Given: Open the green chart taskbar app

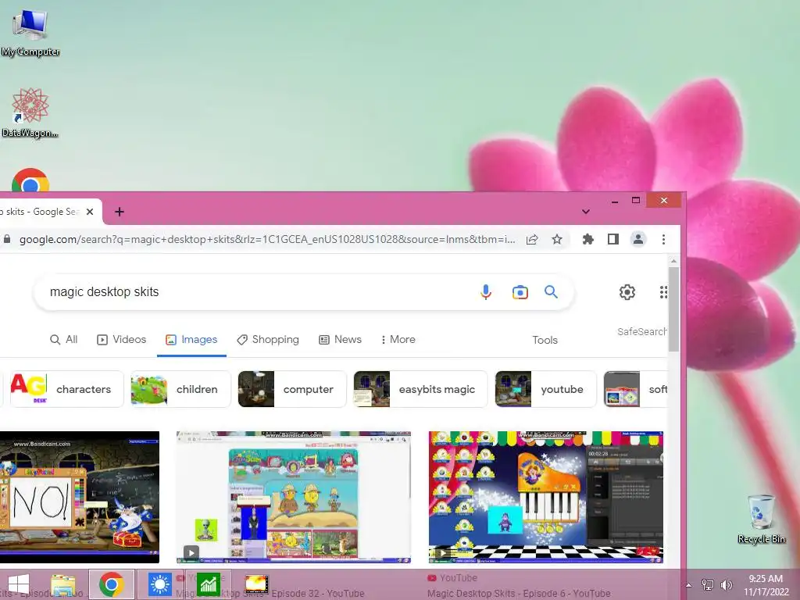Looking at the screenshot, I should (208, 584).
